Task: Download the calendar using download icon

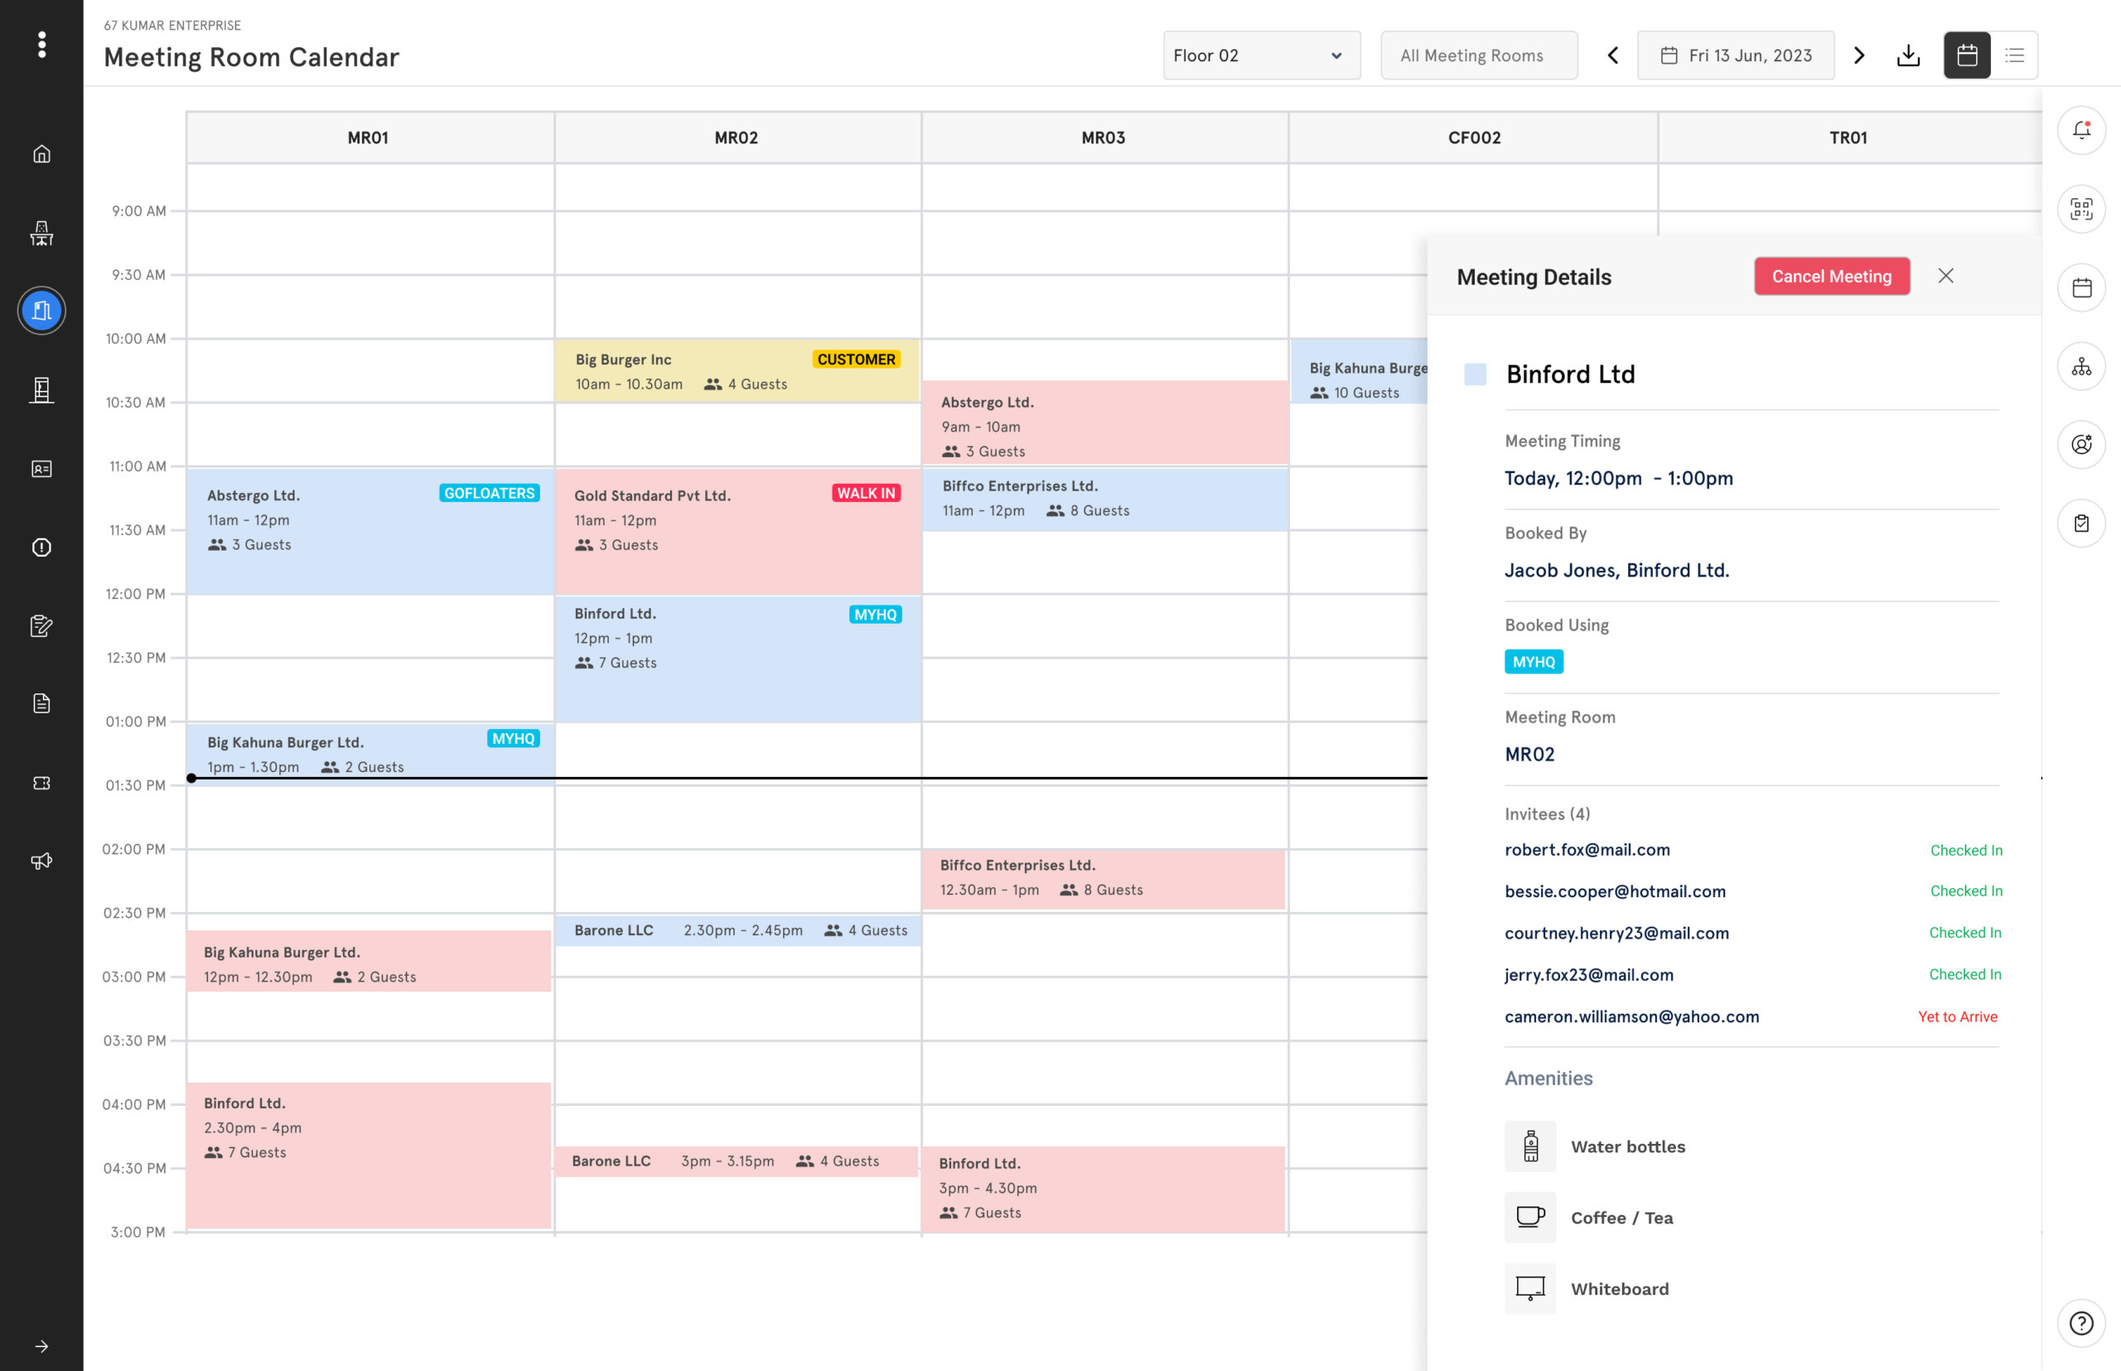Action: click(1908, 56)
